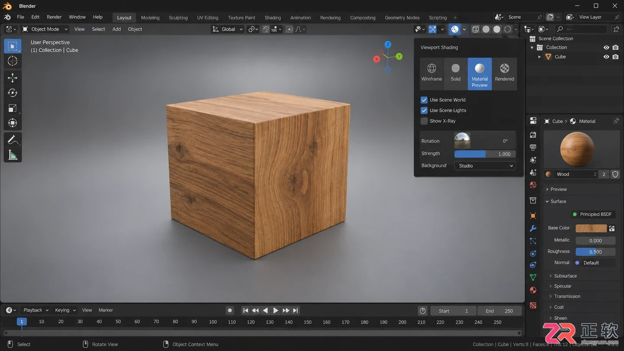Hide the Collection with its eye icon
Viewport: 624px width, 351px height.
[606, 48]
